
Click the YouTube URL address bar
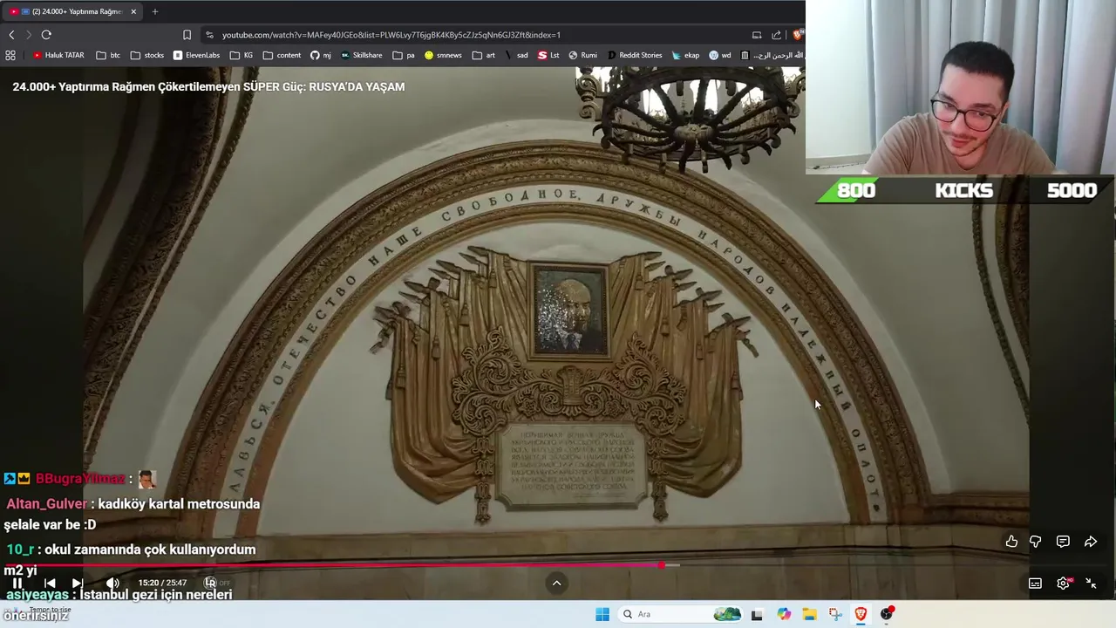click(x=391, y=35)
